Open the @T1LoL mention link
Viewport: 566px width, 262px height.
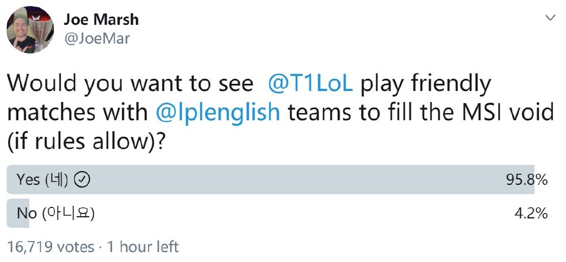point(308,84)
